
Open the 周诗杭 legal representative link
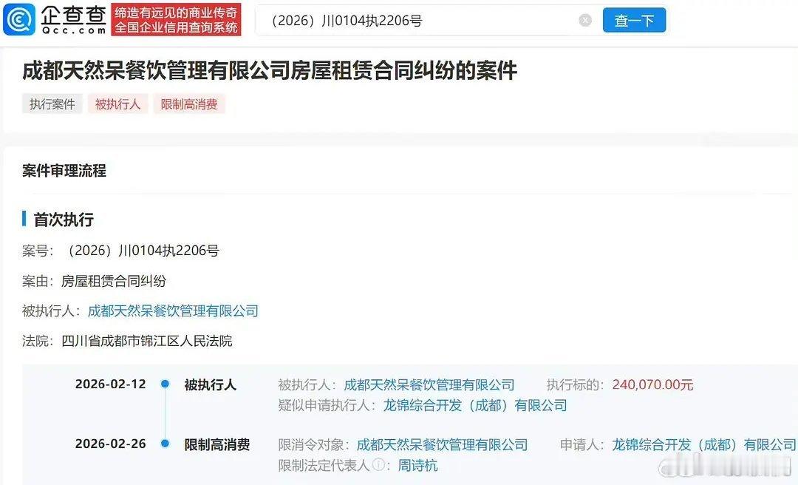[x=417, y=465]
